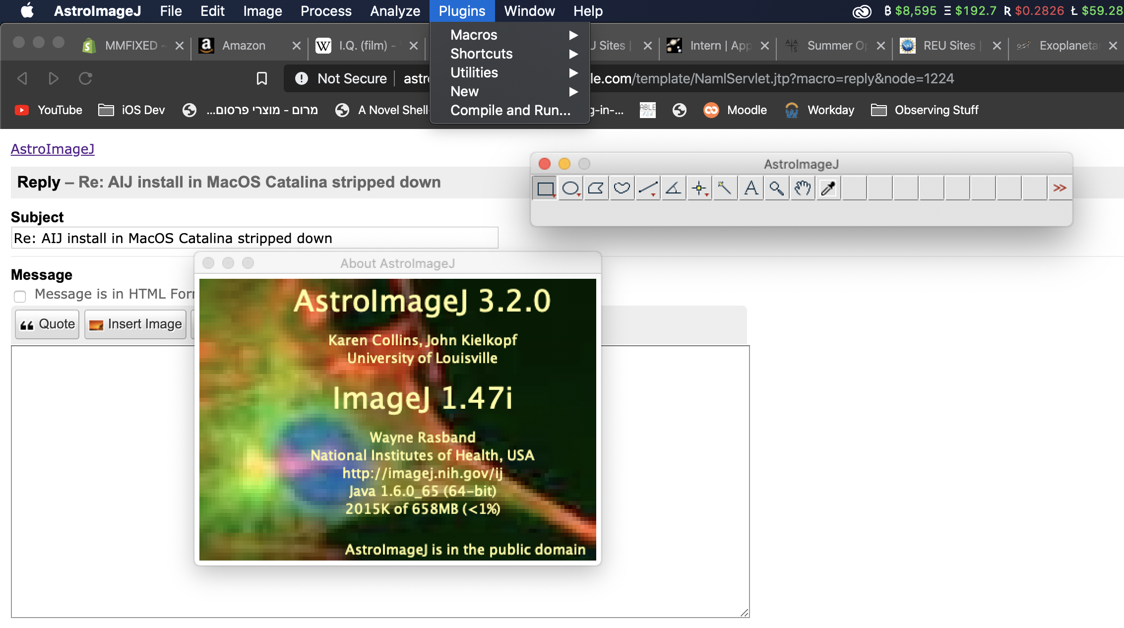Click the Subject text field
Screen dimensions: 1124x628
pos(254,238)
